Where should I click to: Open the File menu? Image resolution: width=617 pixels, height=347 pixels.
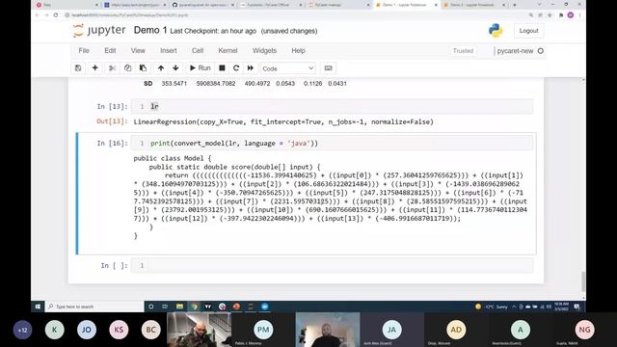click(84, 51)
